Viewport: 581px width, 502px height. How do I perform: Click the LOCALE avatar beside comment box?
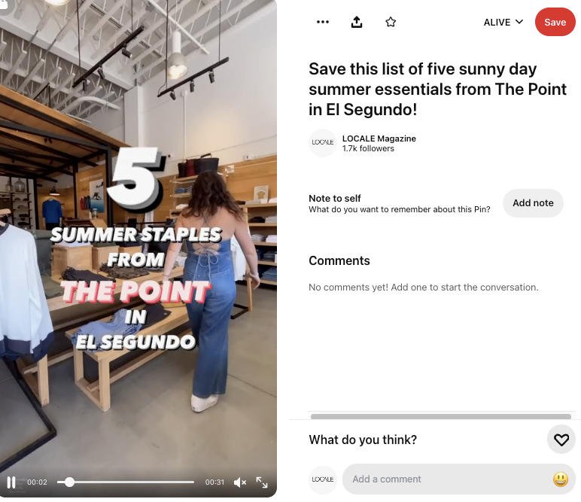point(323,479)
